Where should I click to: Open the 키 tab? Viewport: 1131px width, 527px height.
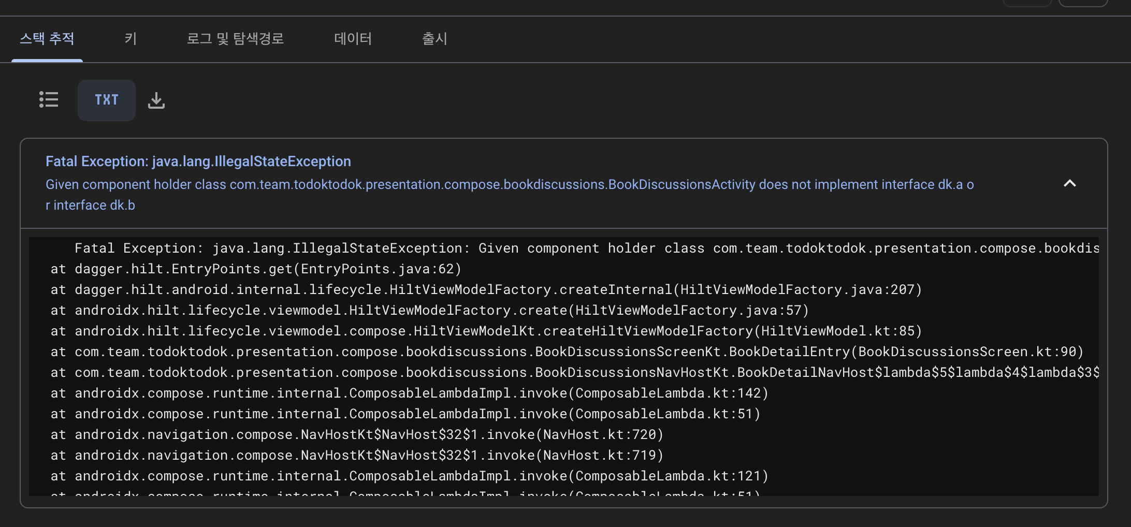[x=130, y=39]
